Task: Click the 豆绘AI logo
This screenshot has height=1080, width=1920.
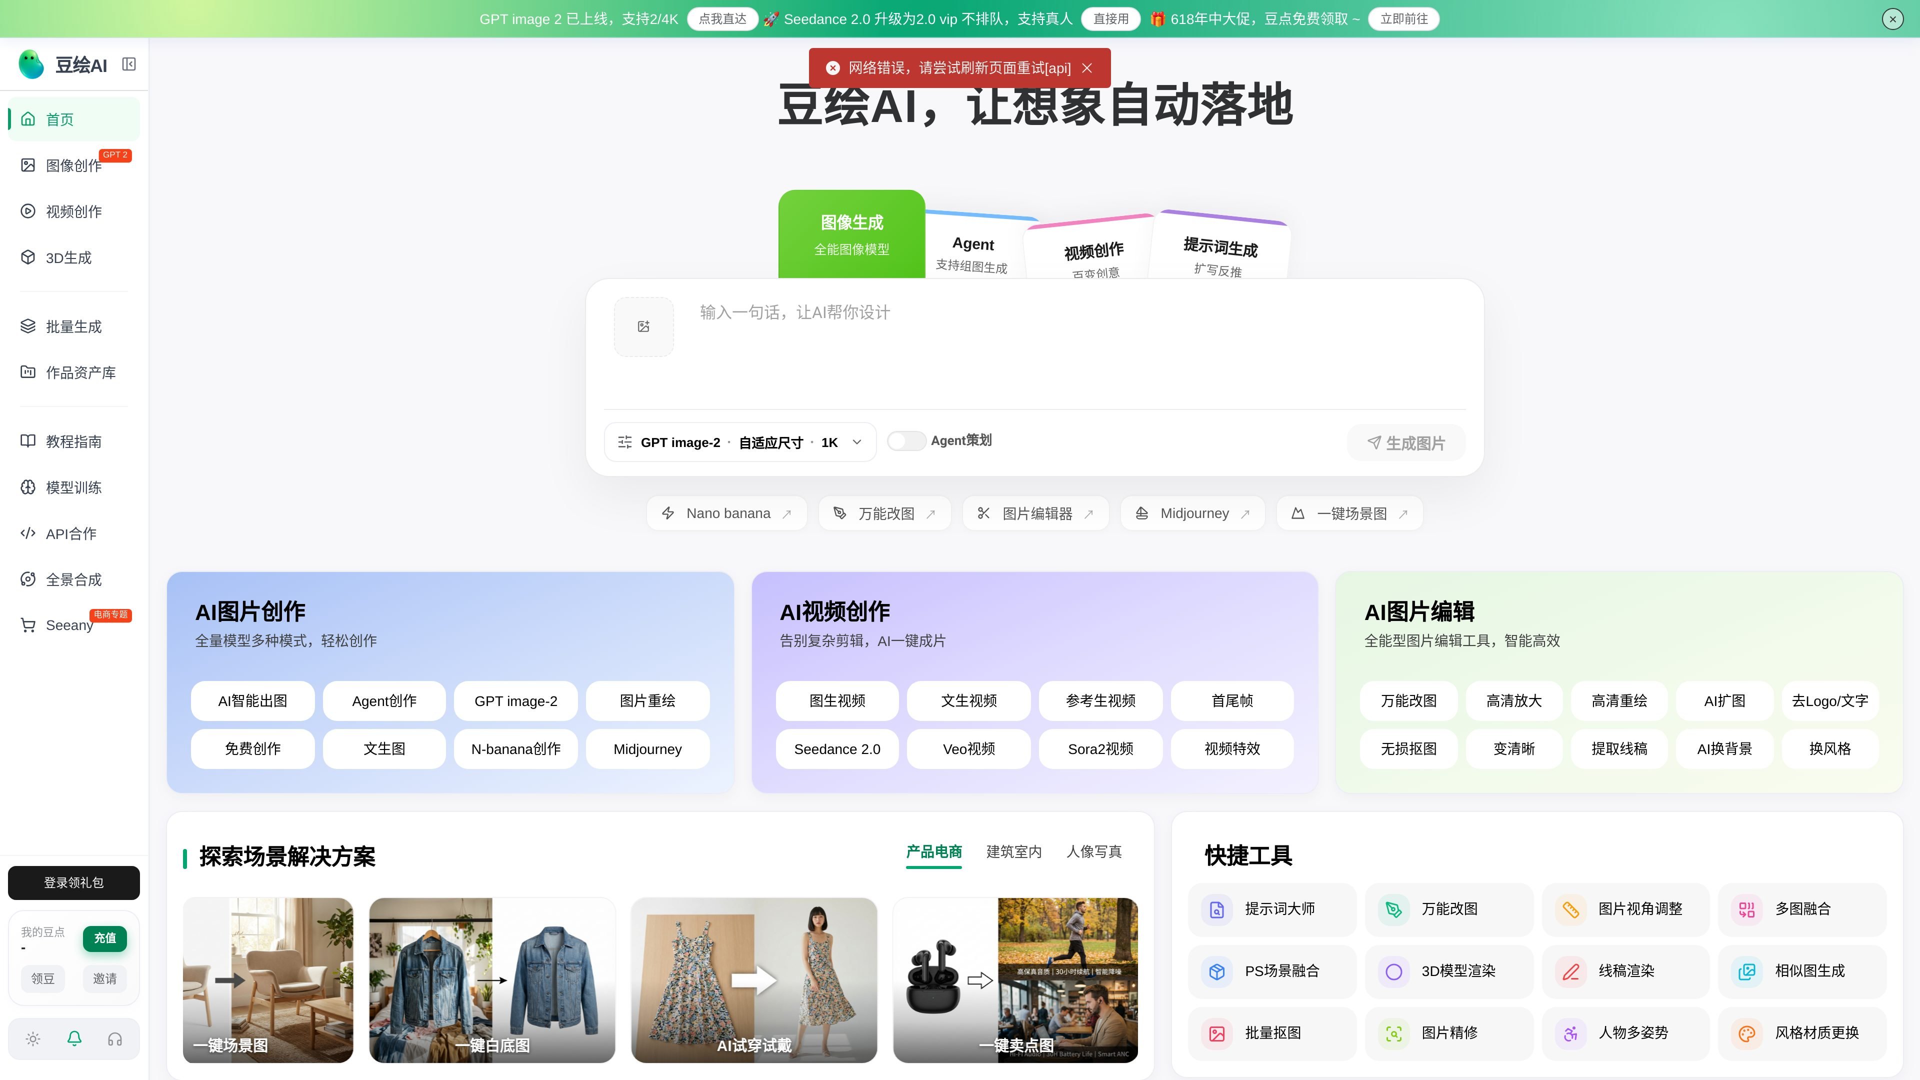Action: click(62, 64)
